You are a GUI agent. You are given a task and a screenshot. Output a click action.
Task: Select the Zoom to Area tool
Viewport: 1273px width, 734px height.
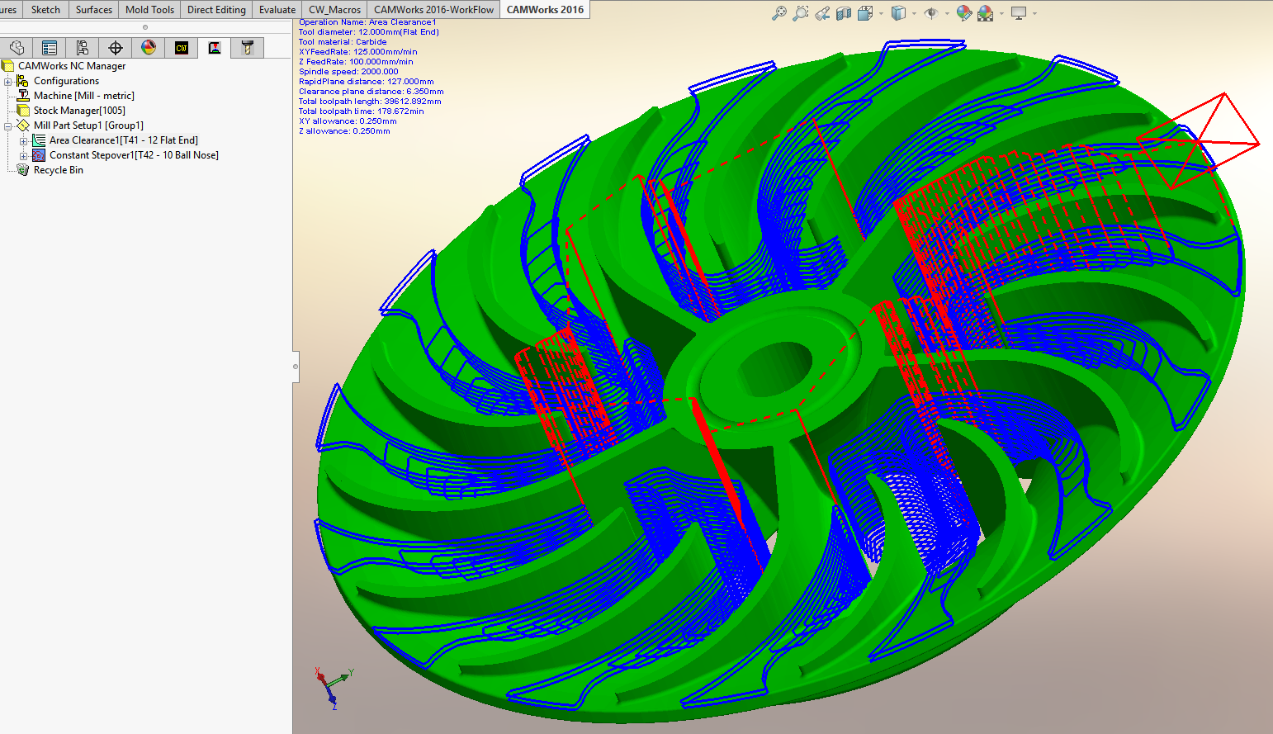tap(800, 13)
